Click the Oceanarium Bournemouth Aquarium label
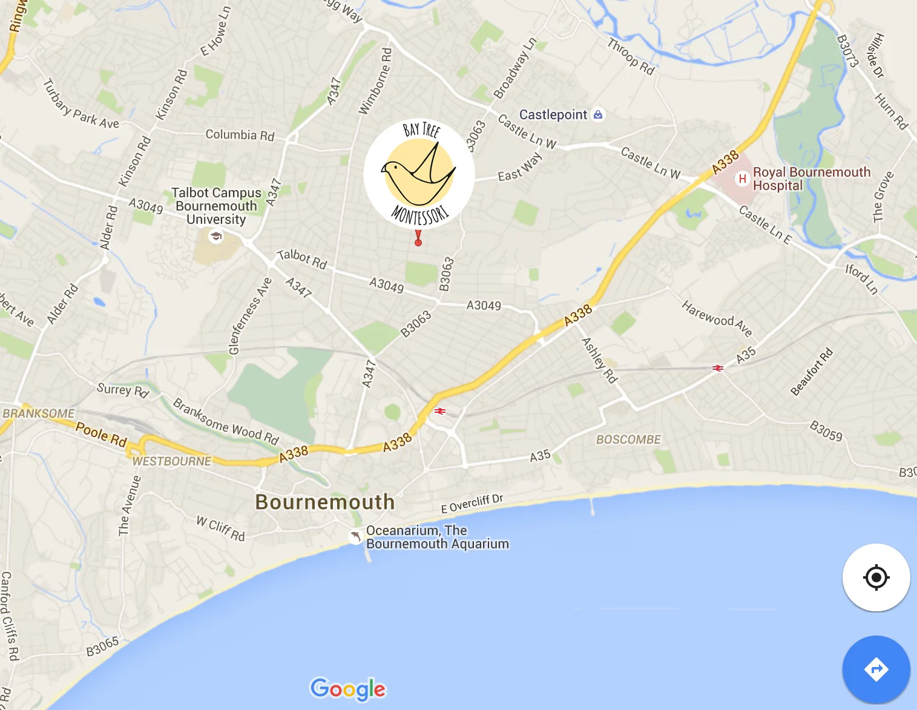 click(438, 537)
